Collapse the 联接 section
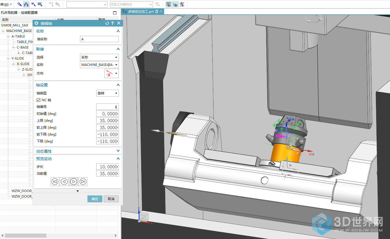 pos(118,49)
